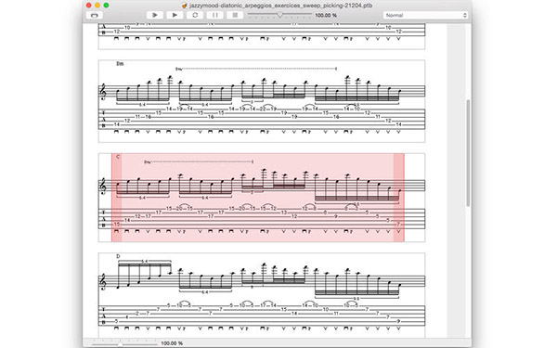Click the file name in the title bar
The width and height of the screenshot is (557, 348).
pyautogui.click(x=280, y=6)
